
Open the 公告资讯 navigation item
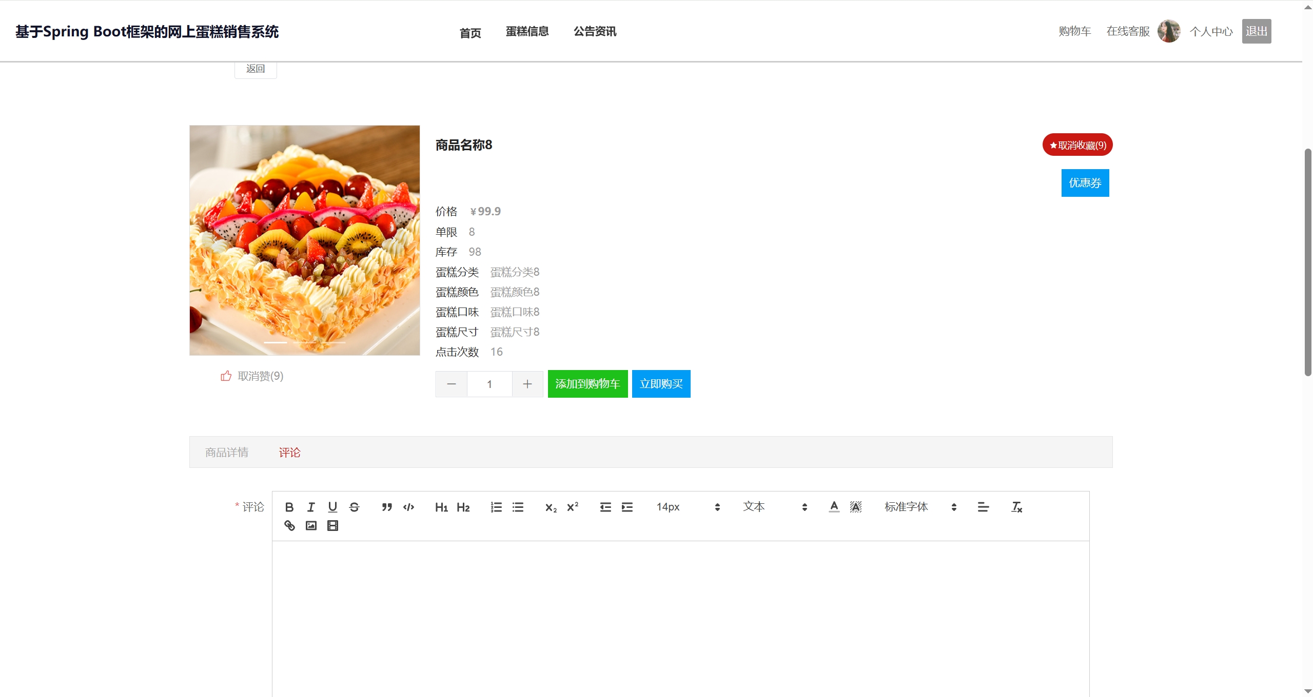pyautogui.click(x=595, y=31)
